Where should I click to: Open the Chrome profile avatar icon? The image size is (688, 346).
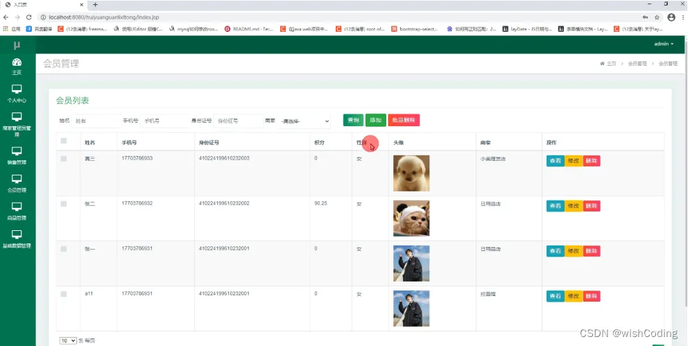[x=671, y=17]
